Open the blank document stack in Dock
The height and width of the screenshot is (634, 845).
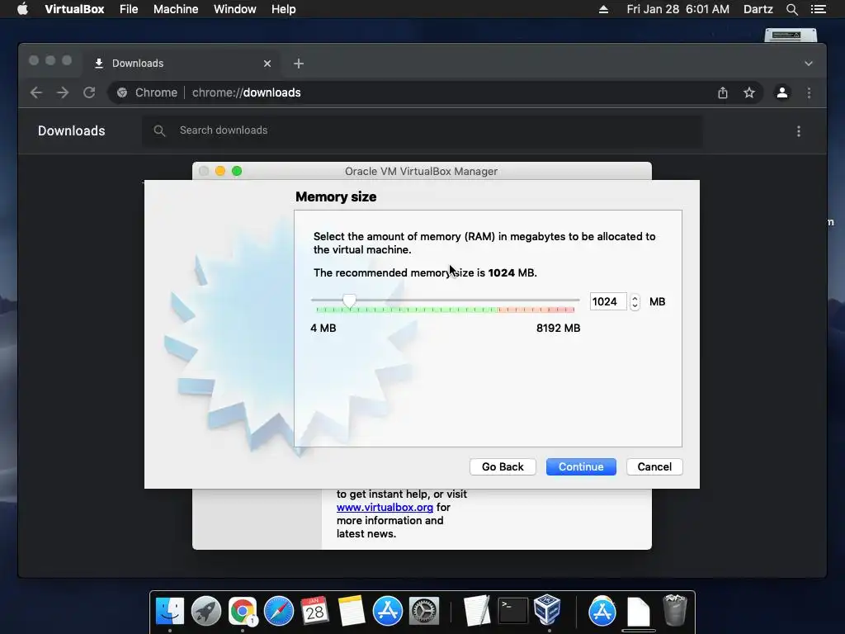pyautogui.click(x=639, y=613)
